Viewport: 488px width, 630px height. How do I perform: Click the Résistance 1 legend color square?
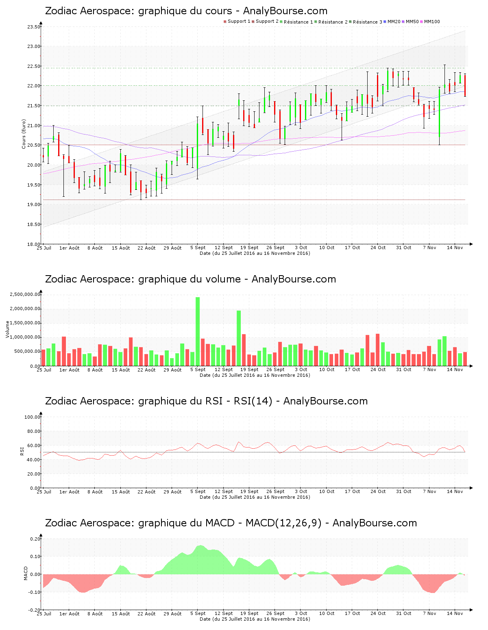click(281, 22)
